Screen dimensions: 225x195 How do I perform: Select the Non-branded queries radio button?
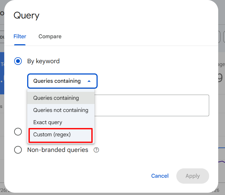point(18,150)
